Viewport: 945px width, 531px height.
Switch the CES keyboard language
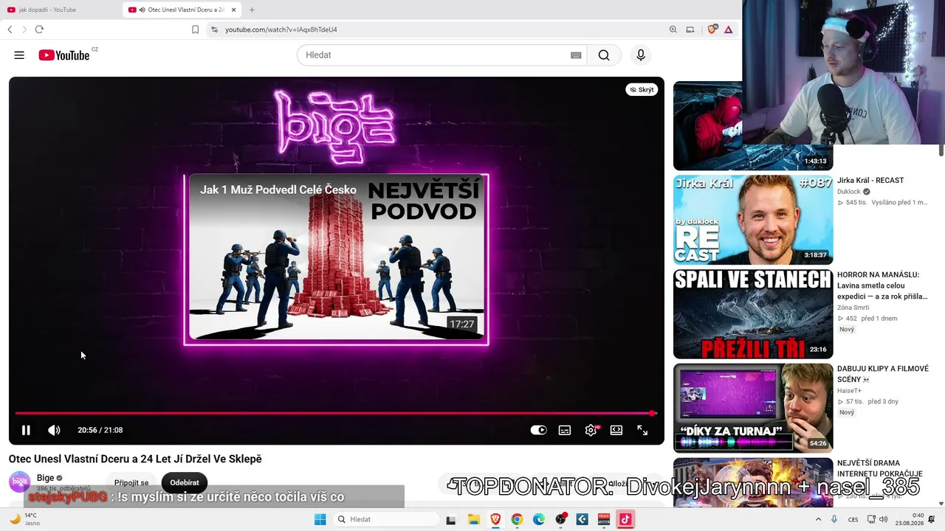[853, 519]
